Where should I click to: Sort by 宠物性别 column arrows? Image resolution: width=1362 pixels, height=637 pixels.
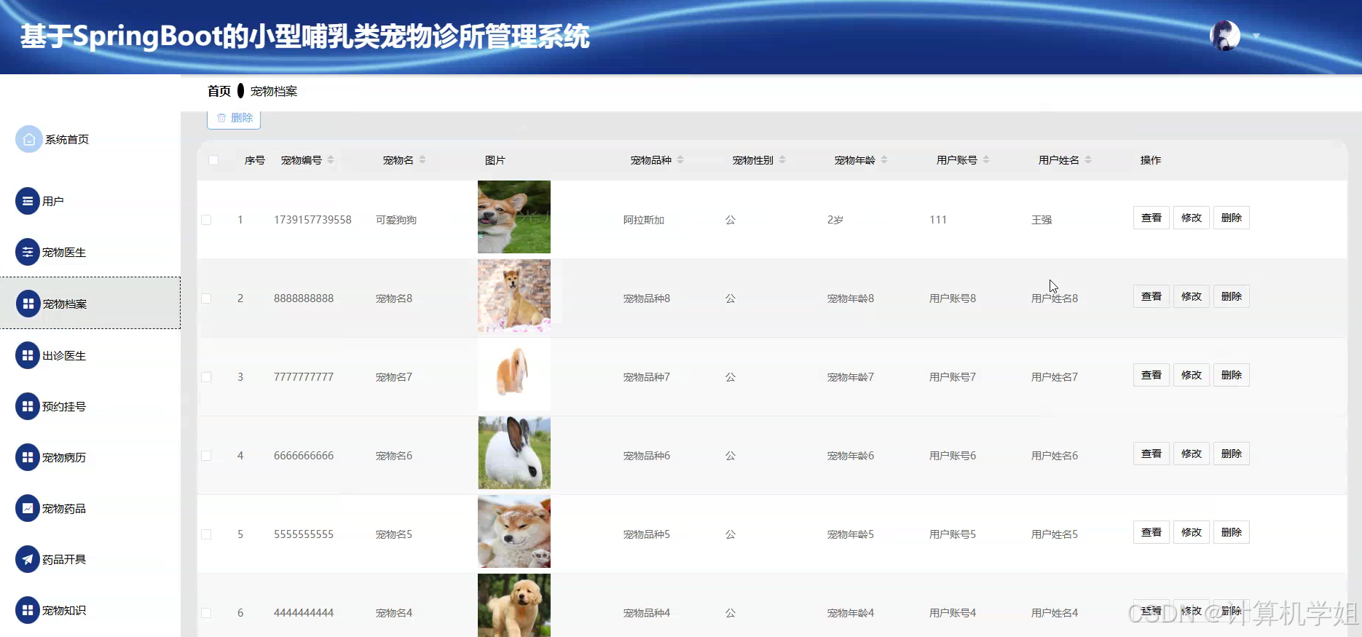(782, 159)
